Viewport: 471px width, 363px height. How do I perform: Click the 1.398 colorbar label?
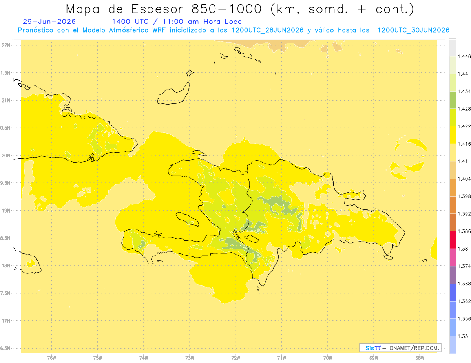tap(464, 196)
